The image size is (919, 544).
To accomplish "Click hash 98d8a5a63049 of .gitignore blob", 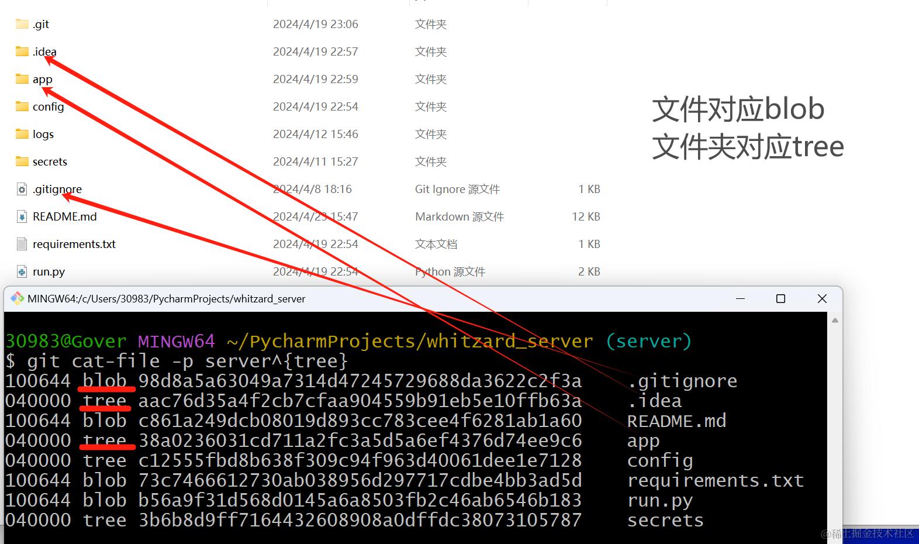I will coord(360,381).
